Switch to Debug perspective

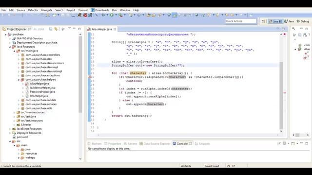pos(303,21)
